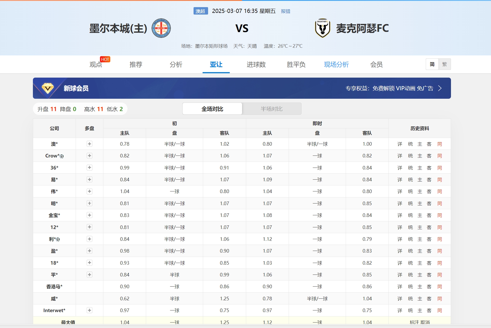The height and width of the screenshot is (328, 491).
Task: Click 威* initial home odds 0.62
Action: [124, 299]
